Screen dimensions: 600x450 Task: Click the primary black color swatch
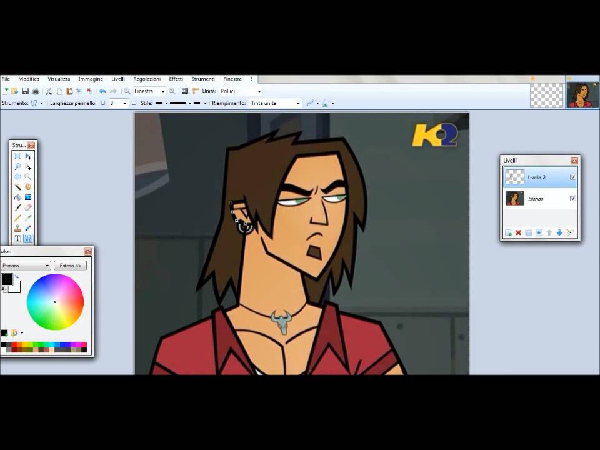(6, 280)
